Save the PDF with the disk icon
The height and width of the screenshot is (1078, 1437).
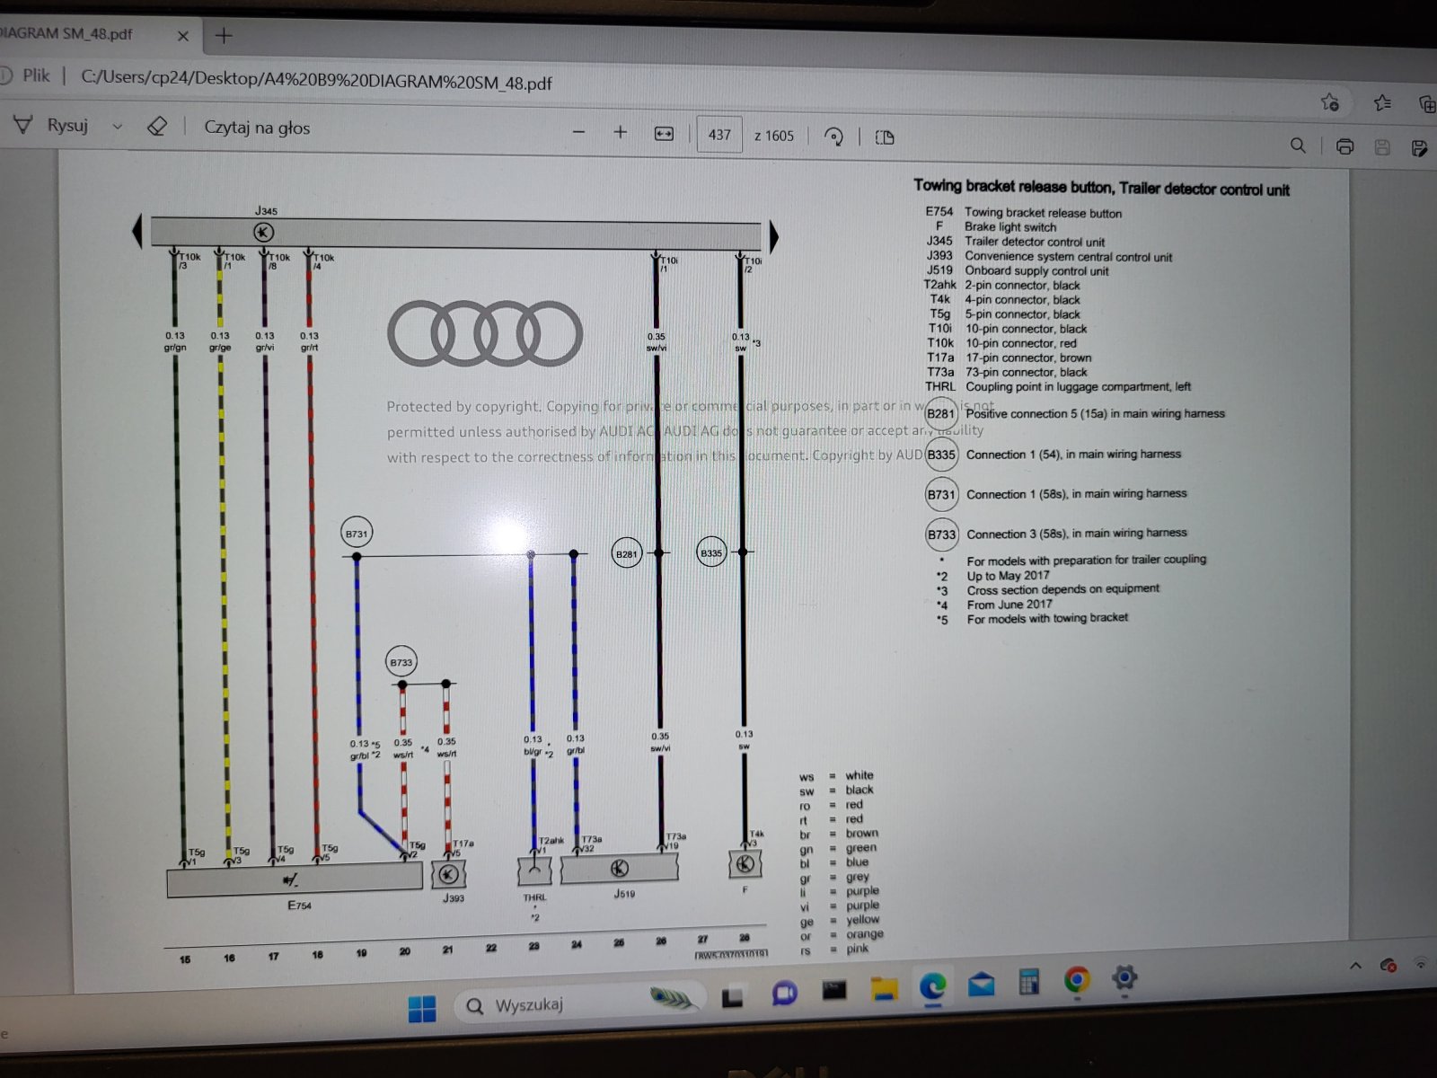click(x=1382, y=147)
